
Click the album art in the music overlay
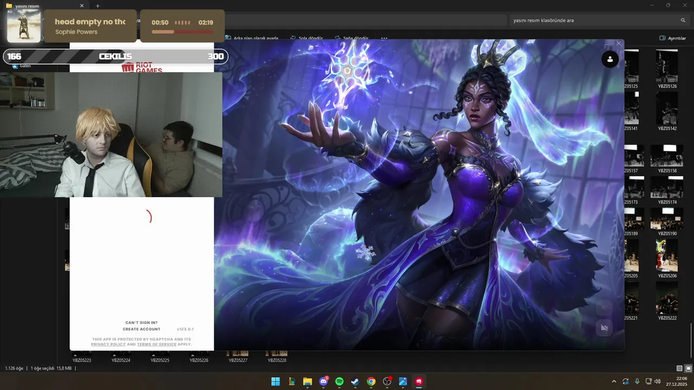(x=24, y=25)
